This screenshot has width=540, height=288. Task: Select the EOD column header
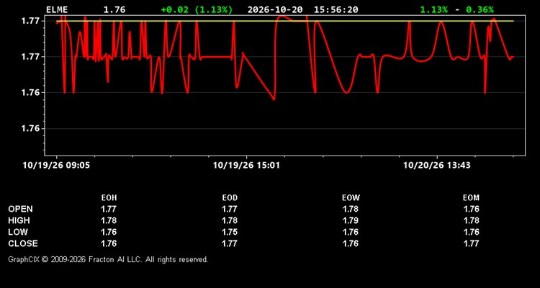click(x=230, y=198)
